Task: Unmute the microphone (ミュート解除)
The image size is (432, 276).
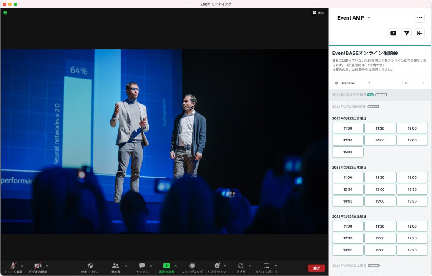Action: tap(14, 266)
